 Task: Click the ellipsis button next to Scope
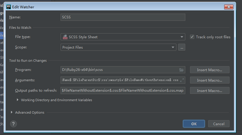pyautogui.click(x=182, y=47)
